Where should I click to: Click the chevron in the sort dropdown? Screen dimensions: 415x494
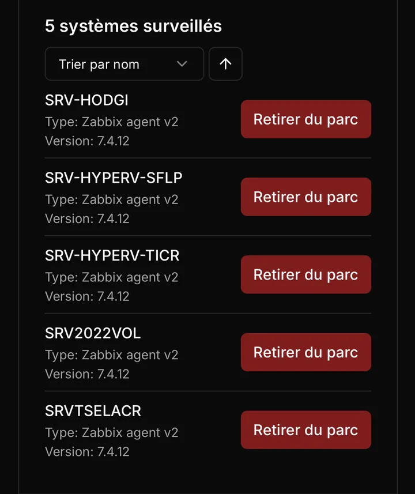click(x=182, y=64)
